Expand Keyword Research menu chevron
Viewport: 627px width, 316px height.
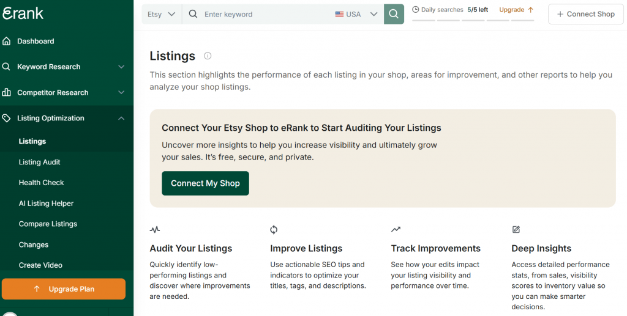(121, 67)
